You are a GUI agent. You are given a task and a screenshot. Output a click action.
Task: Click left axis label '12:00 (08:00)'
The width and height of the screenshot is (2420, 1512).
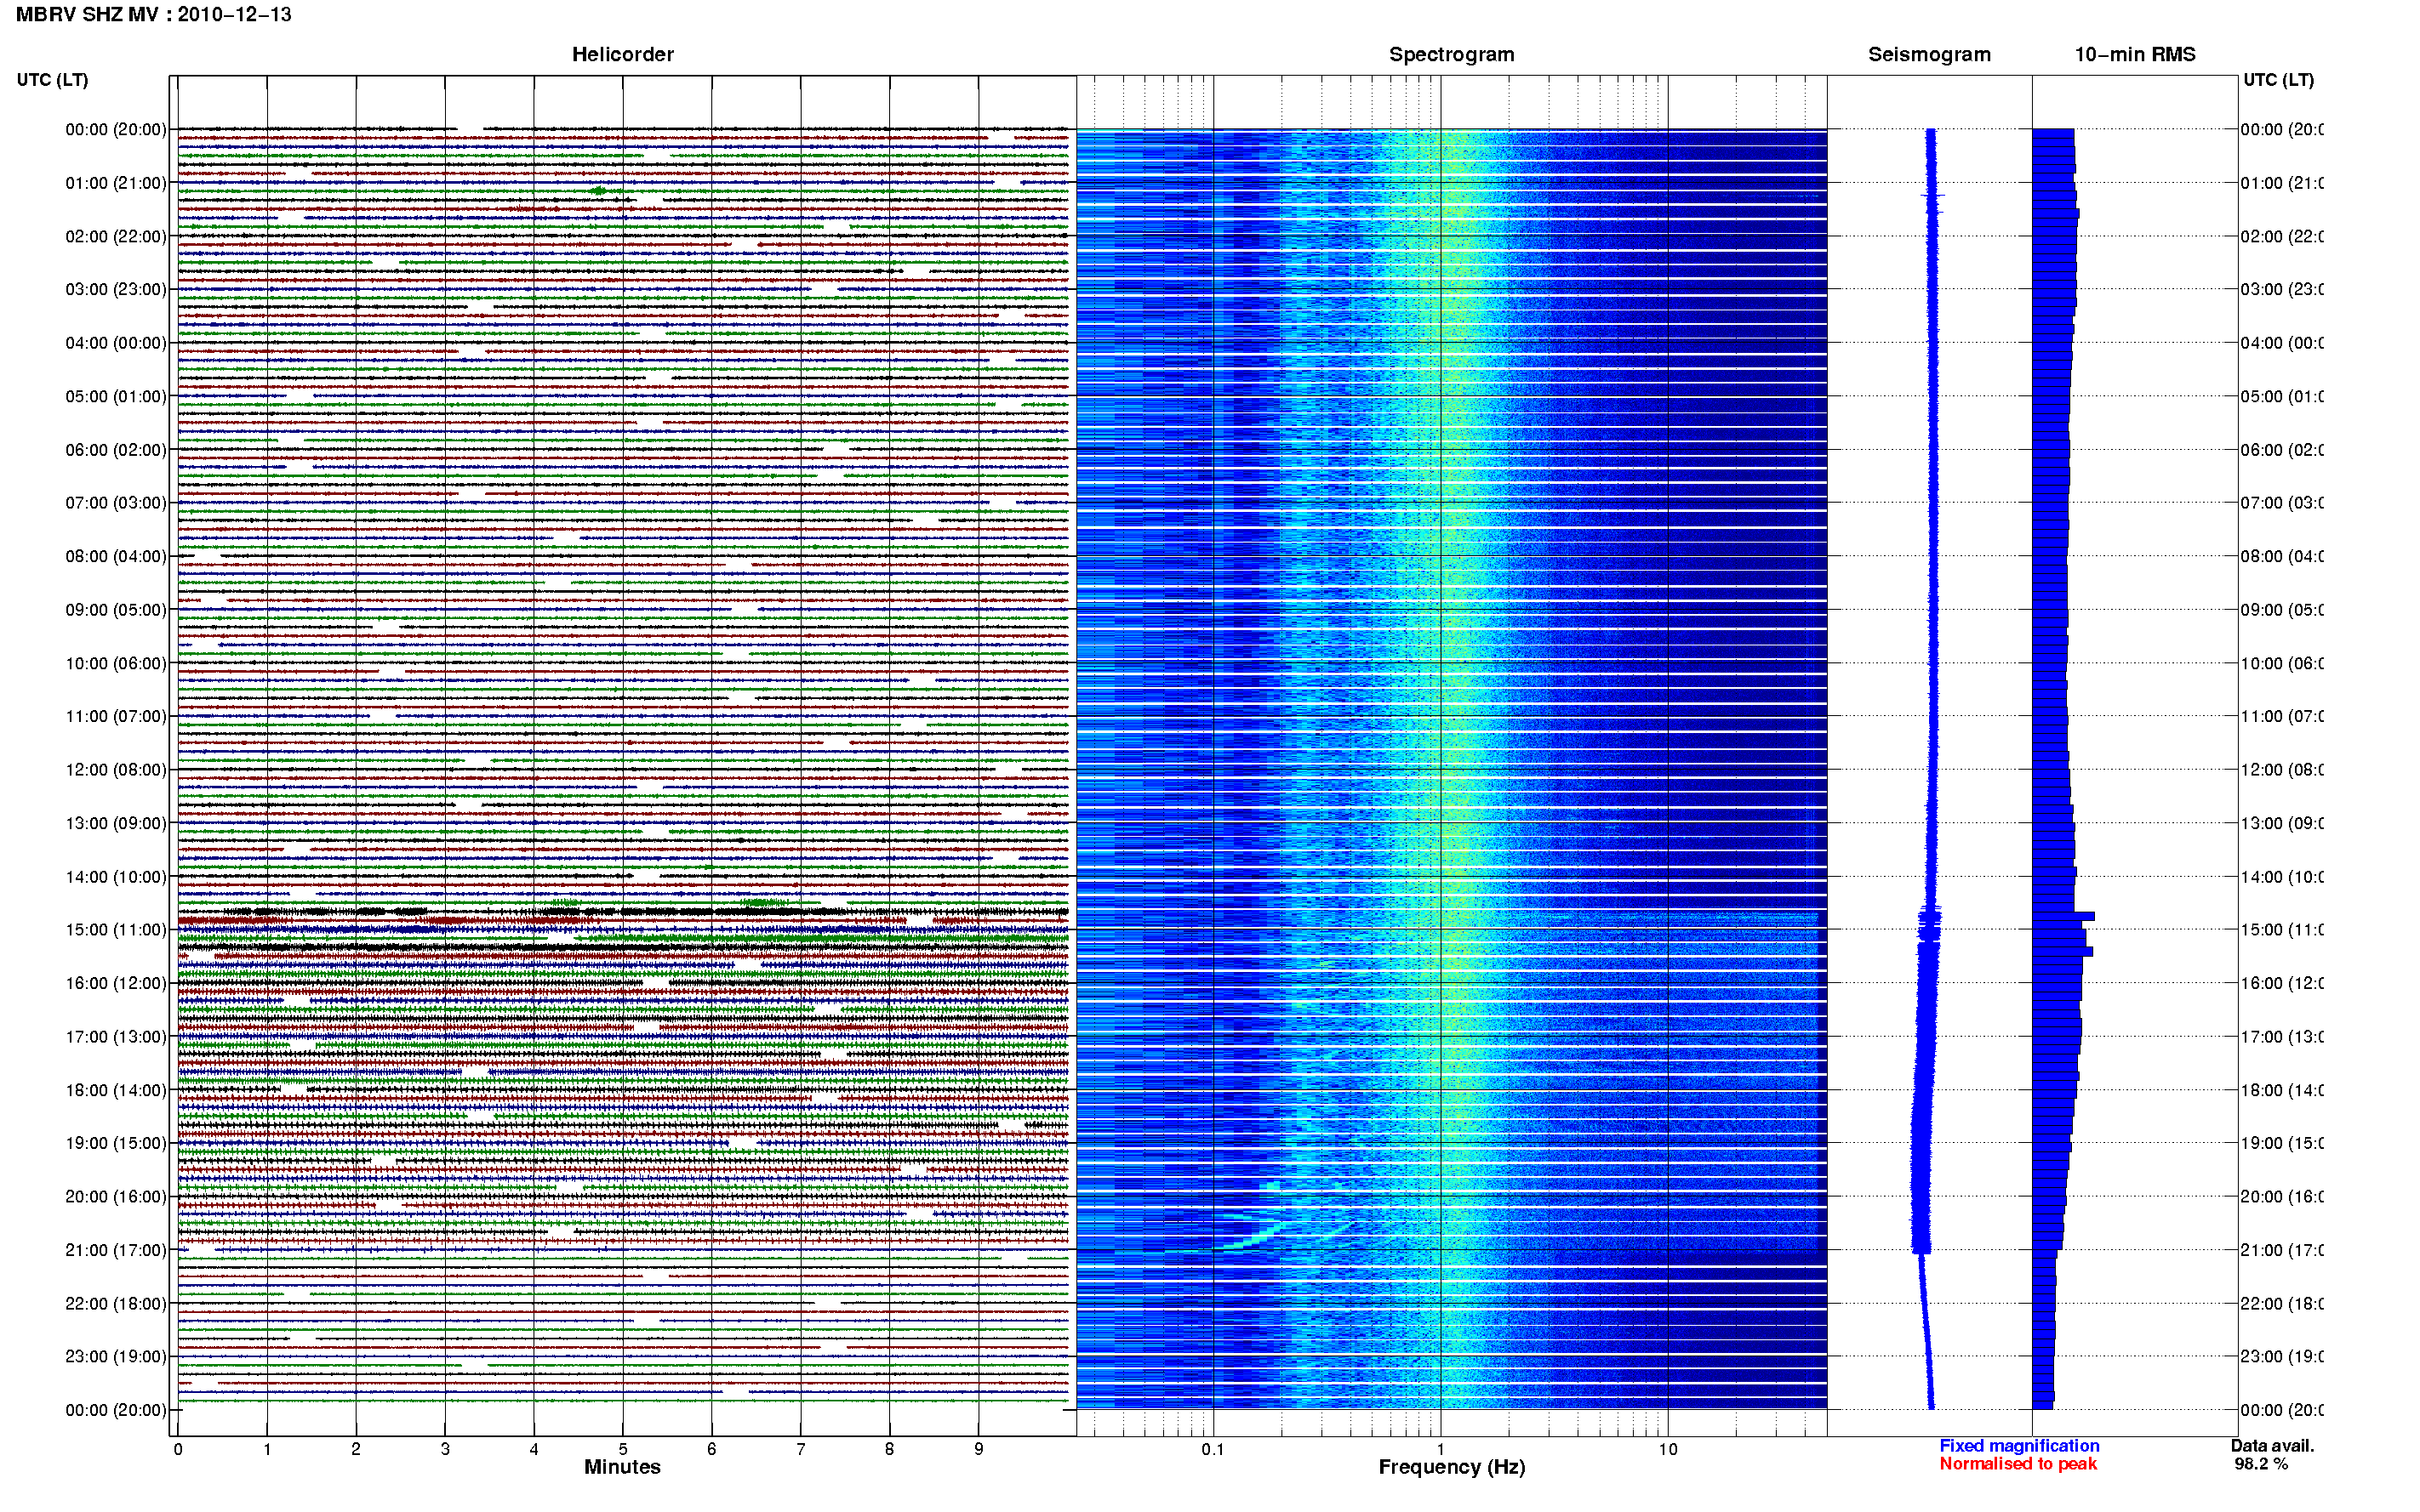116,770
